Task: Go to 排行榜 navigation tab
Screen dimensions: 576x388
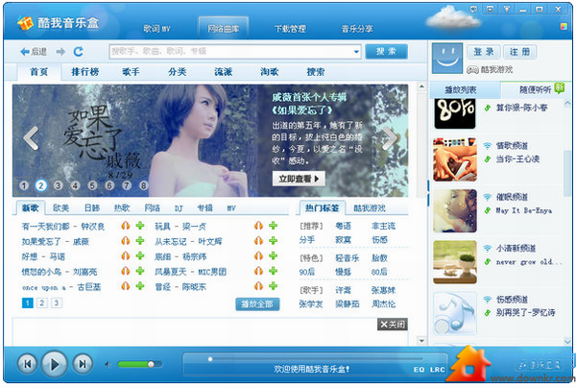Action: pyautogui.click(x=84, y=72)
